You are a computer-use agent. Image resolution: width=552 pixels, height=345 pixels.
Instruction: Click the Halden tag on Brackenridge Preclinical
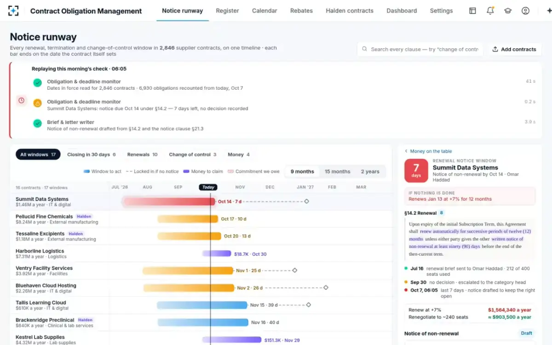click(x=86, y=320)
